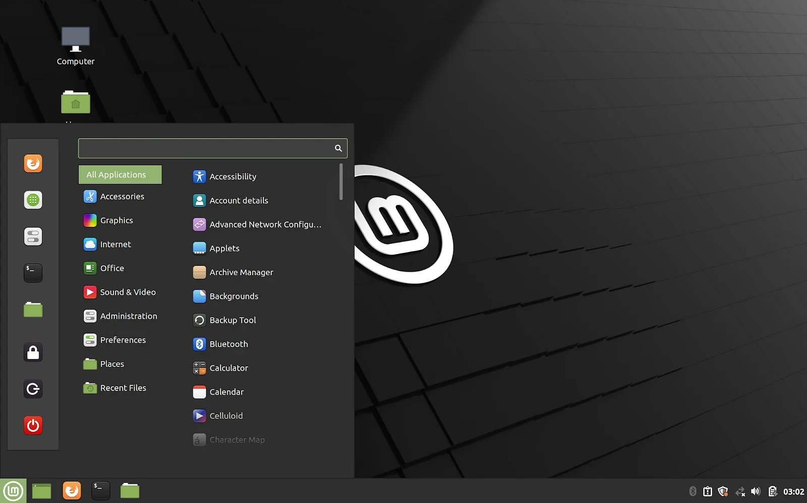807x503 pixels.
Task: Shut down via the red power icon
Action: 33,425
